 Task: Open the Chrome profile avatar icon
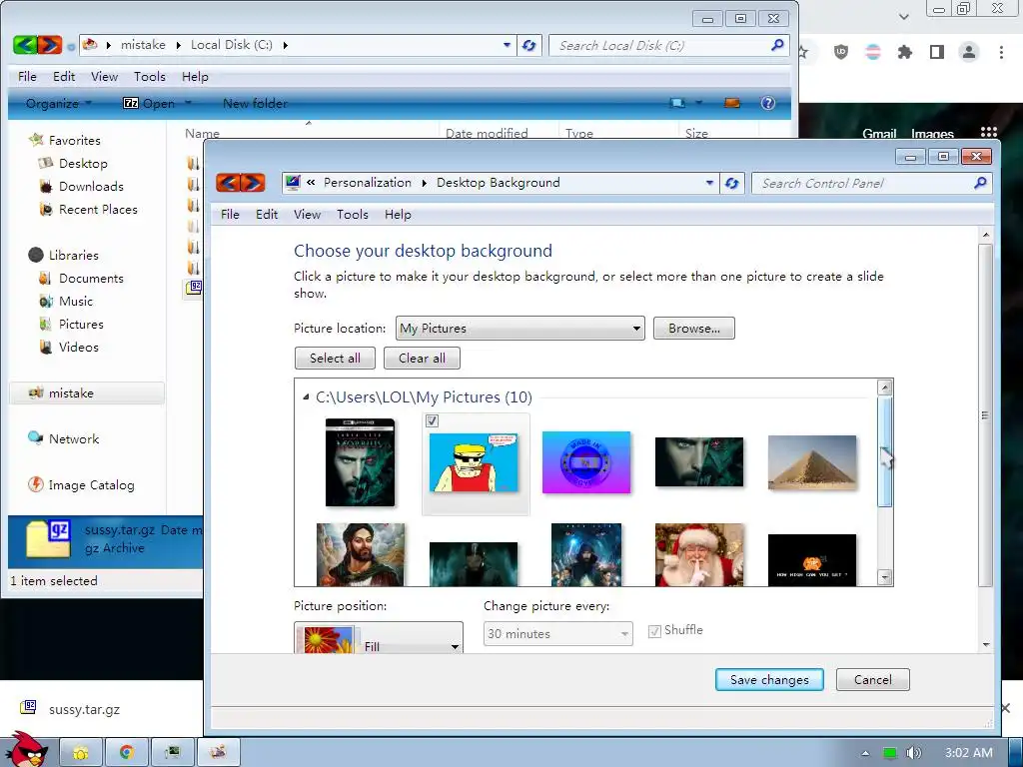coord(969,52)
